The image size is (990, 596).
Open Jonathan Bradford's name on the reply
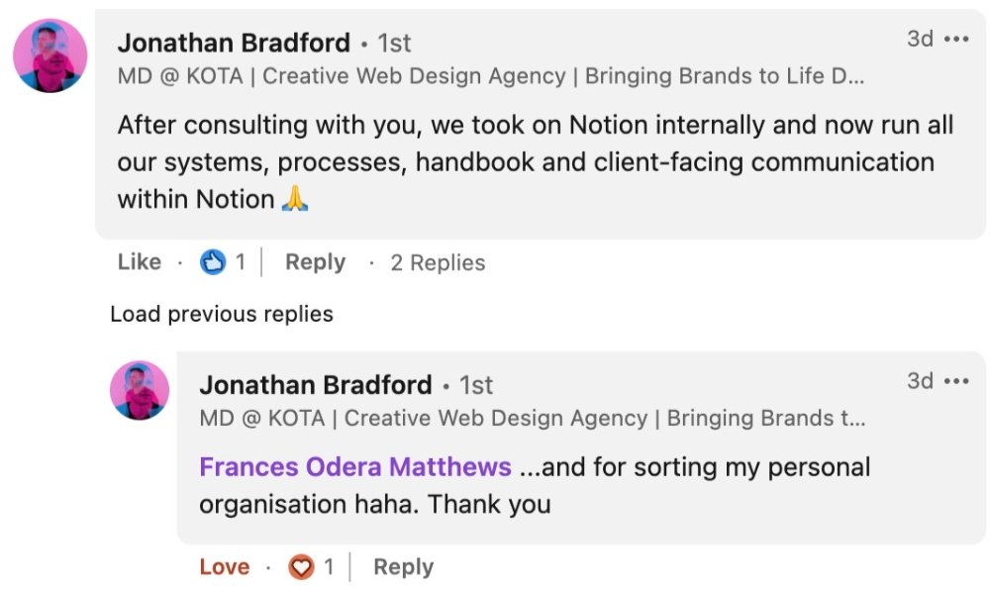pos(316,385)
